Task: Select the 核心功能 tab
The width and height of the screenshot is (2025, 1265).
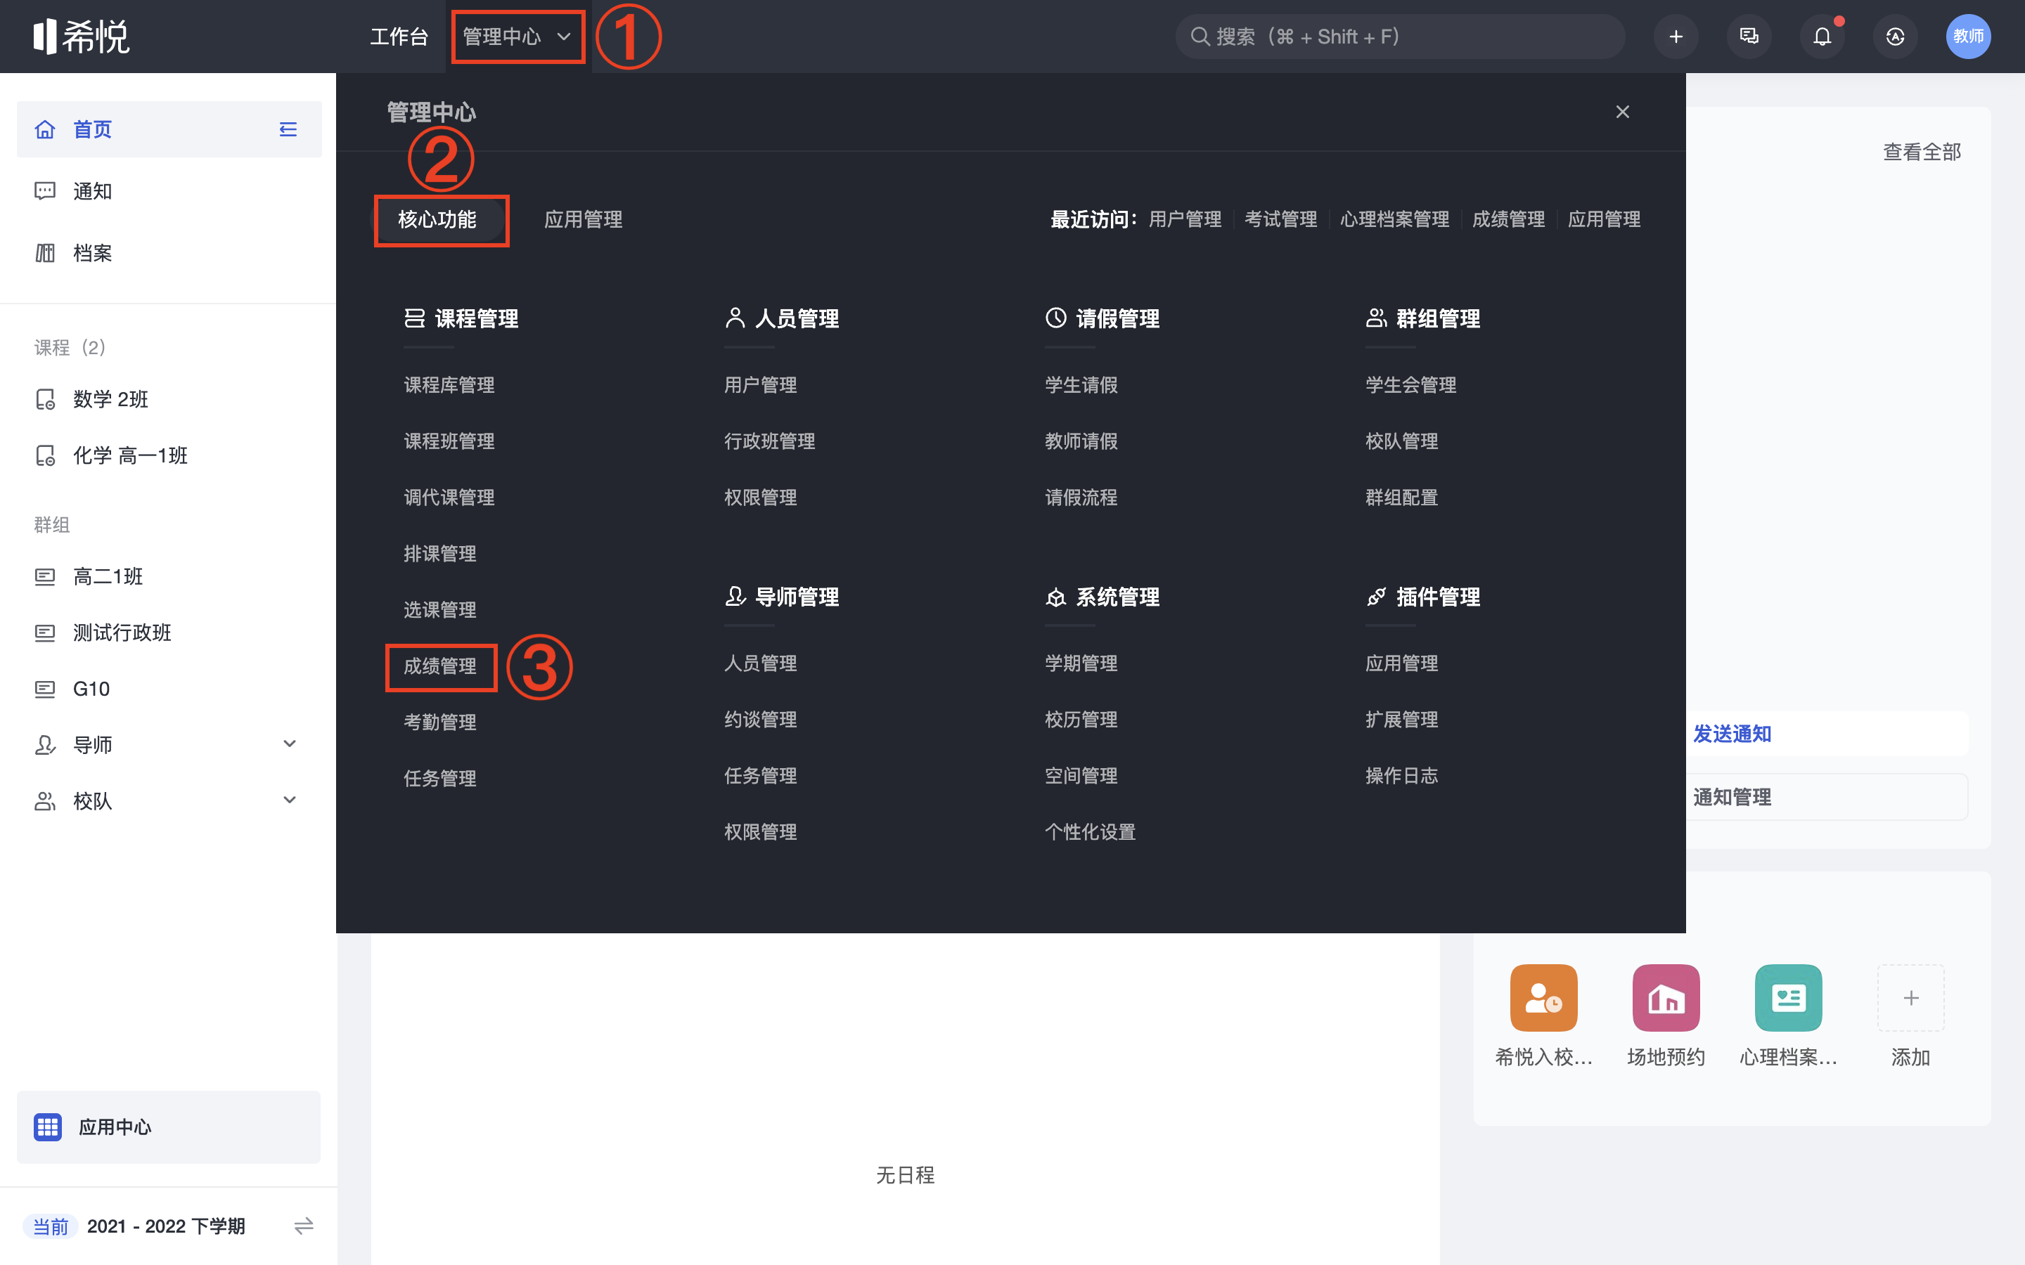Action: tap(437, 219)
